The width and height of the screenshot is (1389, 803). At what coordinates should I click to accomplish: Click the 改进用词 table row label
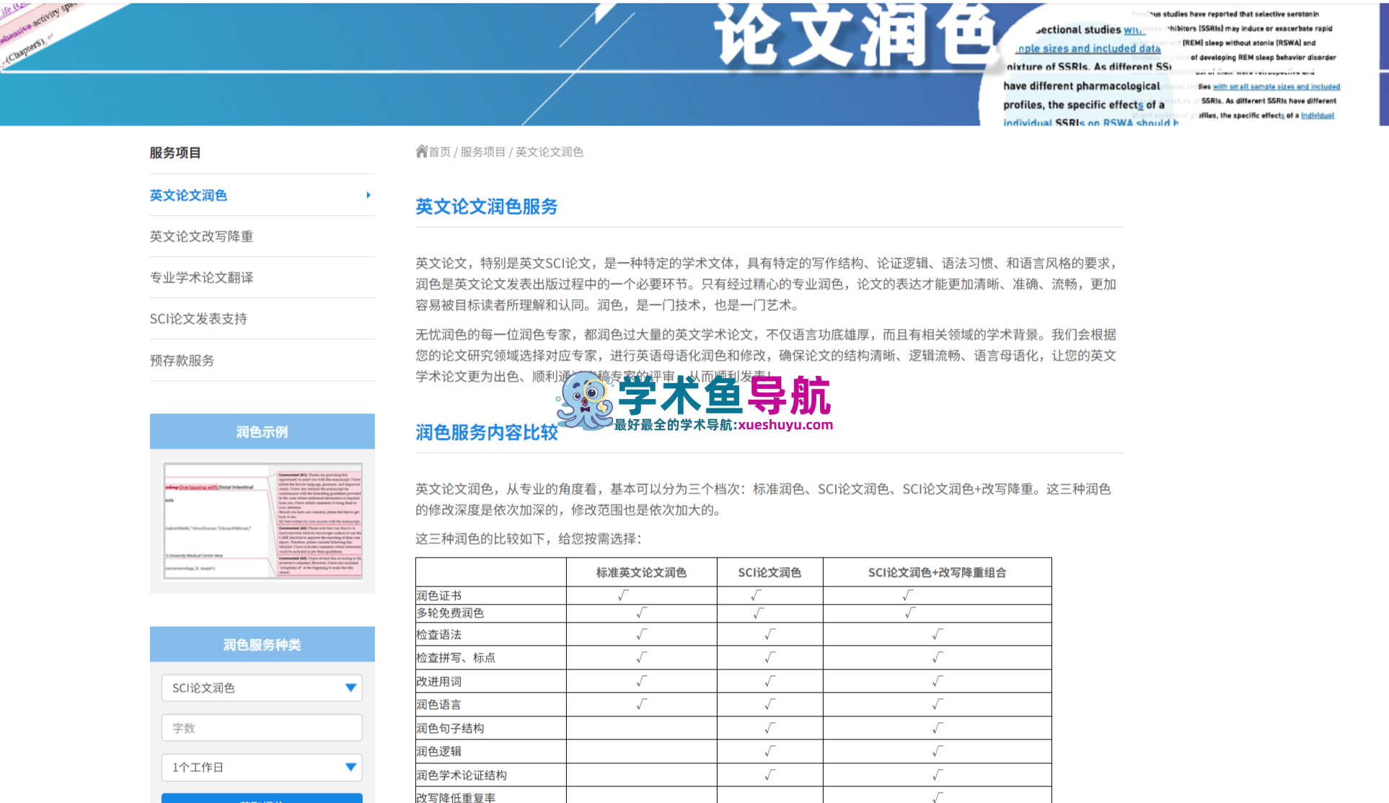point(438,681)
